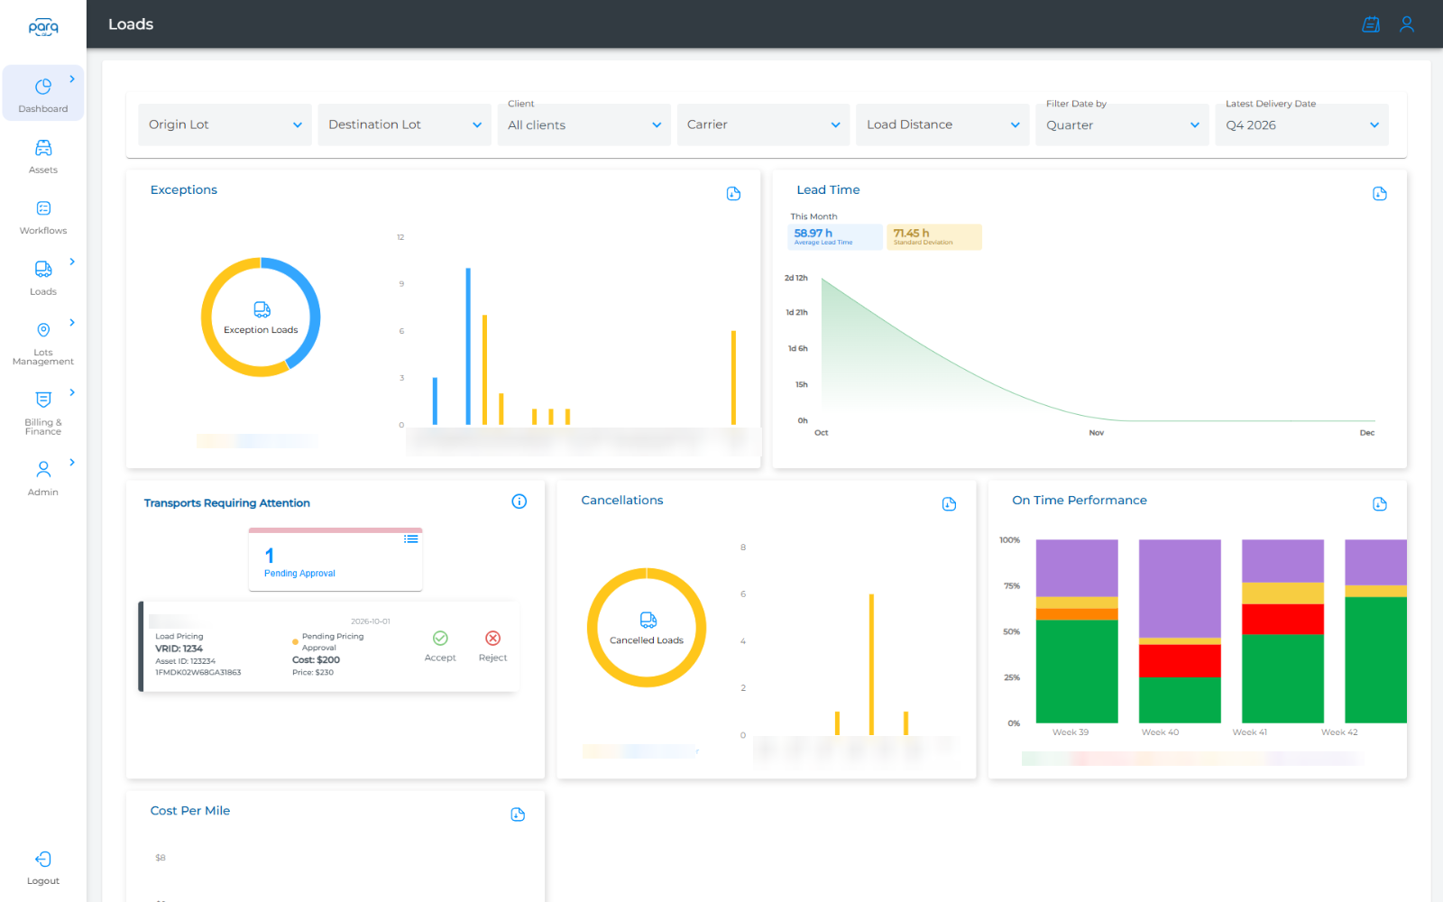Expand the Dashboard submenu chevron
Viewport: 1443px width, 902px height.
point(72,79)
